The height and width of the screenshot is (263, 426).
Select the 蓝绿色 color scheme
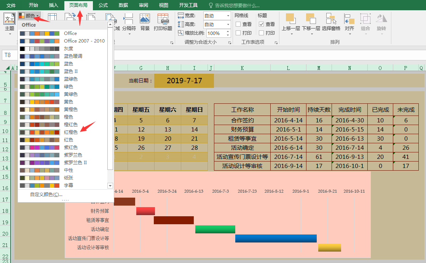[x=62, y=79]
